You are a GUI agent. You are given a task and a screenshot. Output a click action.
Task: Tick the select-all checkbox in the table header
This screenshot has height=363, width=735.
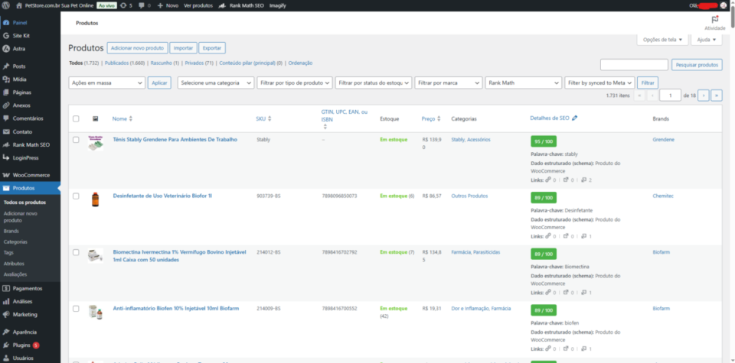(x=76, y=118)
